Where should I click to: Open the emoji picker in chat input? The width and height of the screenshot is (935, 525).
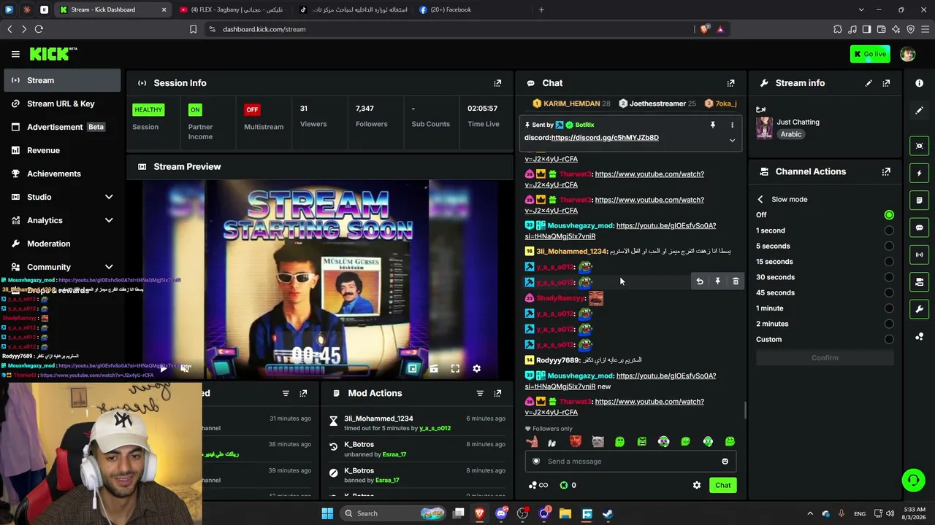click(725, 461)
